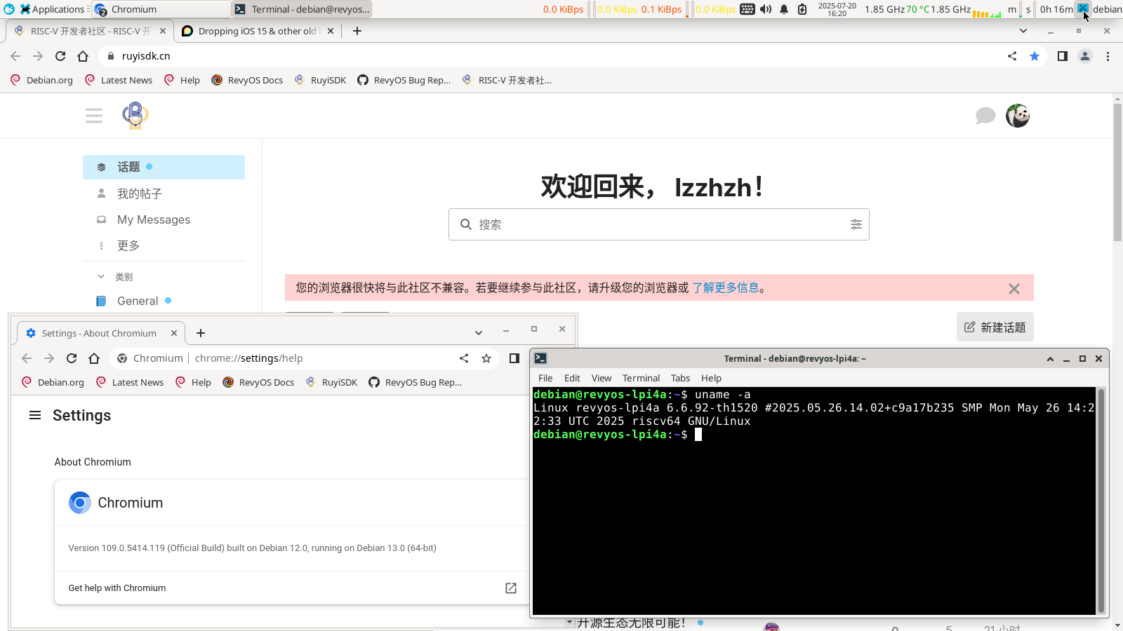Close the RISC-V 开发者社区 tab
1123x631 pixels.
pos(163,31)
